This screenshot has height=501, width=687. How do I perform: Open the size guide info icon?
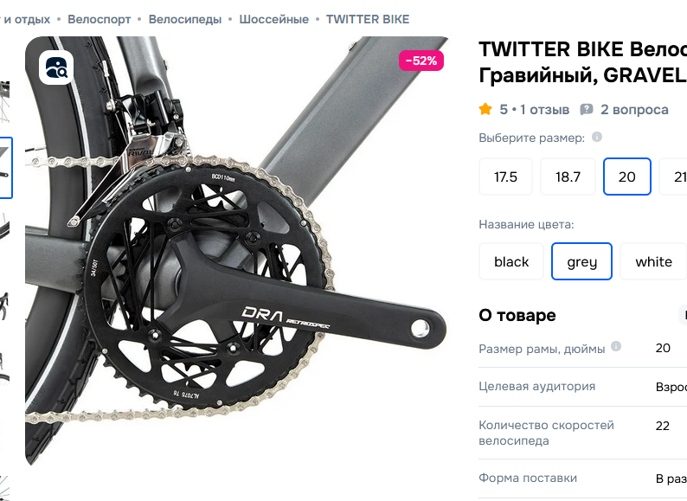597,137
